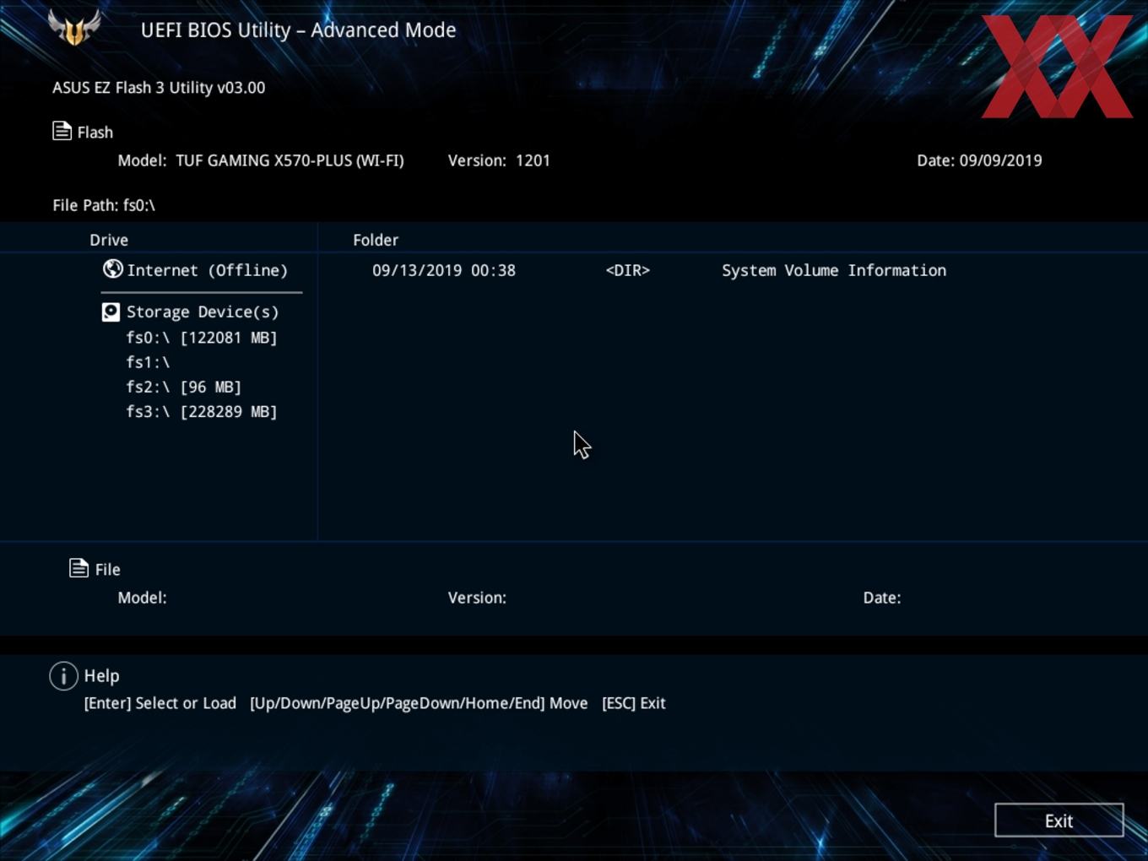The width and height of the screenshot is (1148, 861).
Task: Click the <DIR> marker in folder row
Action: [x=628, y=270]
